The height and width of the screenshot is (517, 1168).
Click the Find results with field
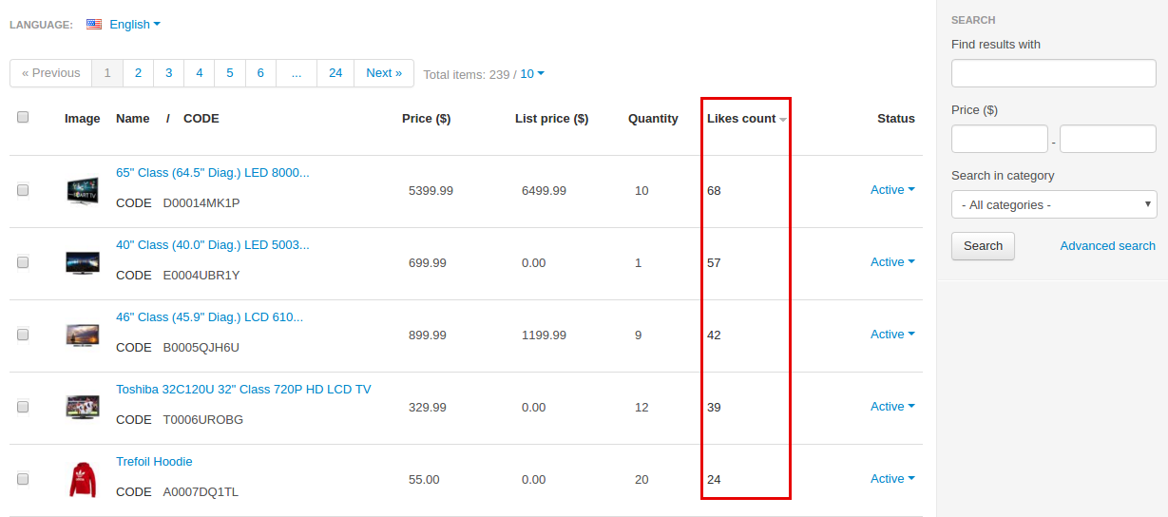[1054, 73]
